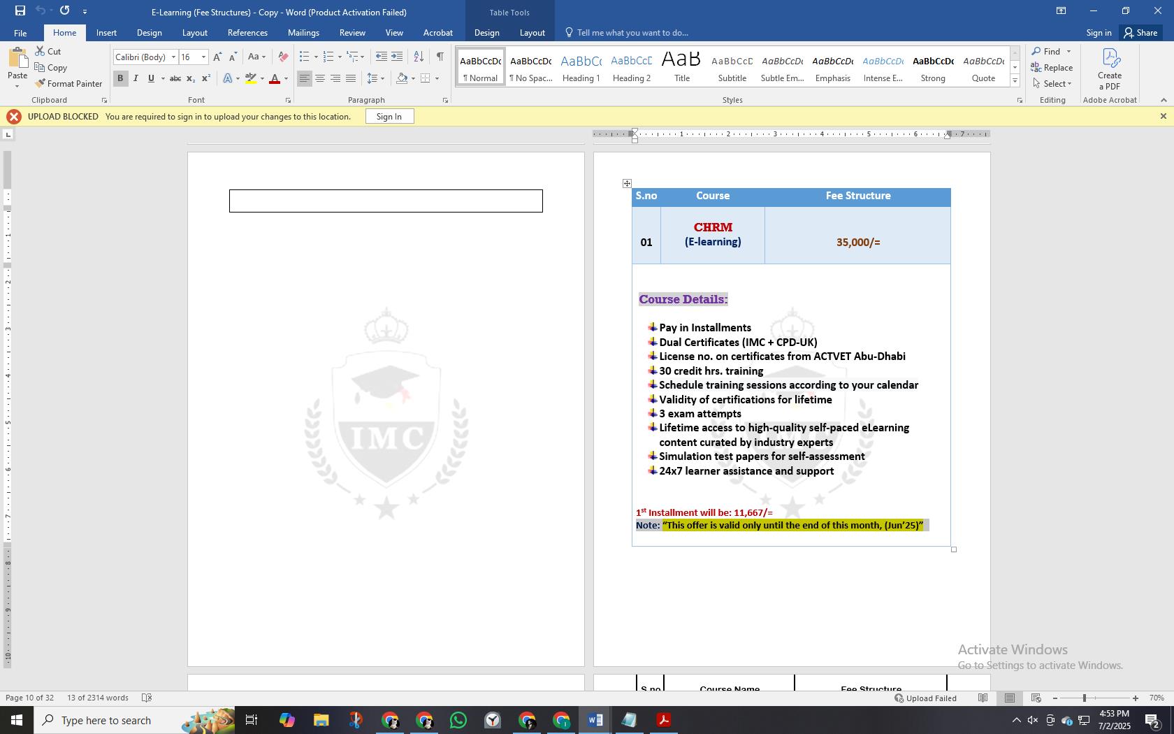
Task: Click Sign In on the upload blocked bar
Action: pos(389,116)
